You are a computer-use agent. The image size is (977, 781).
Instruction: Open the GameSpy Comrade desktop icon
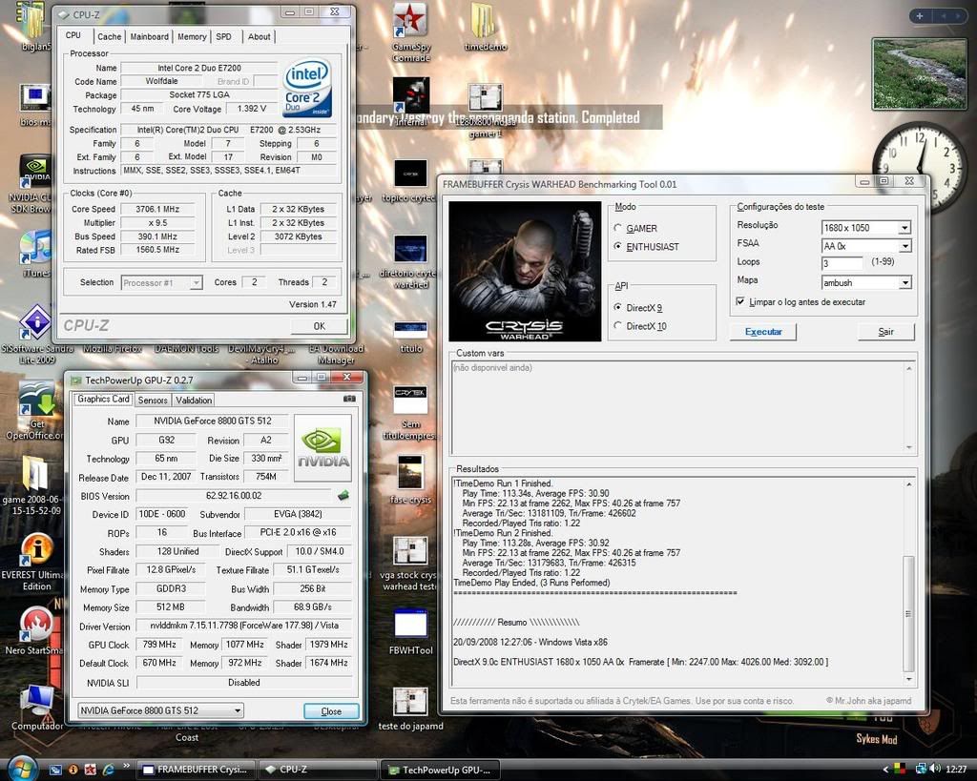pos(410,21)
